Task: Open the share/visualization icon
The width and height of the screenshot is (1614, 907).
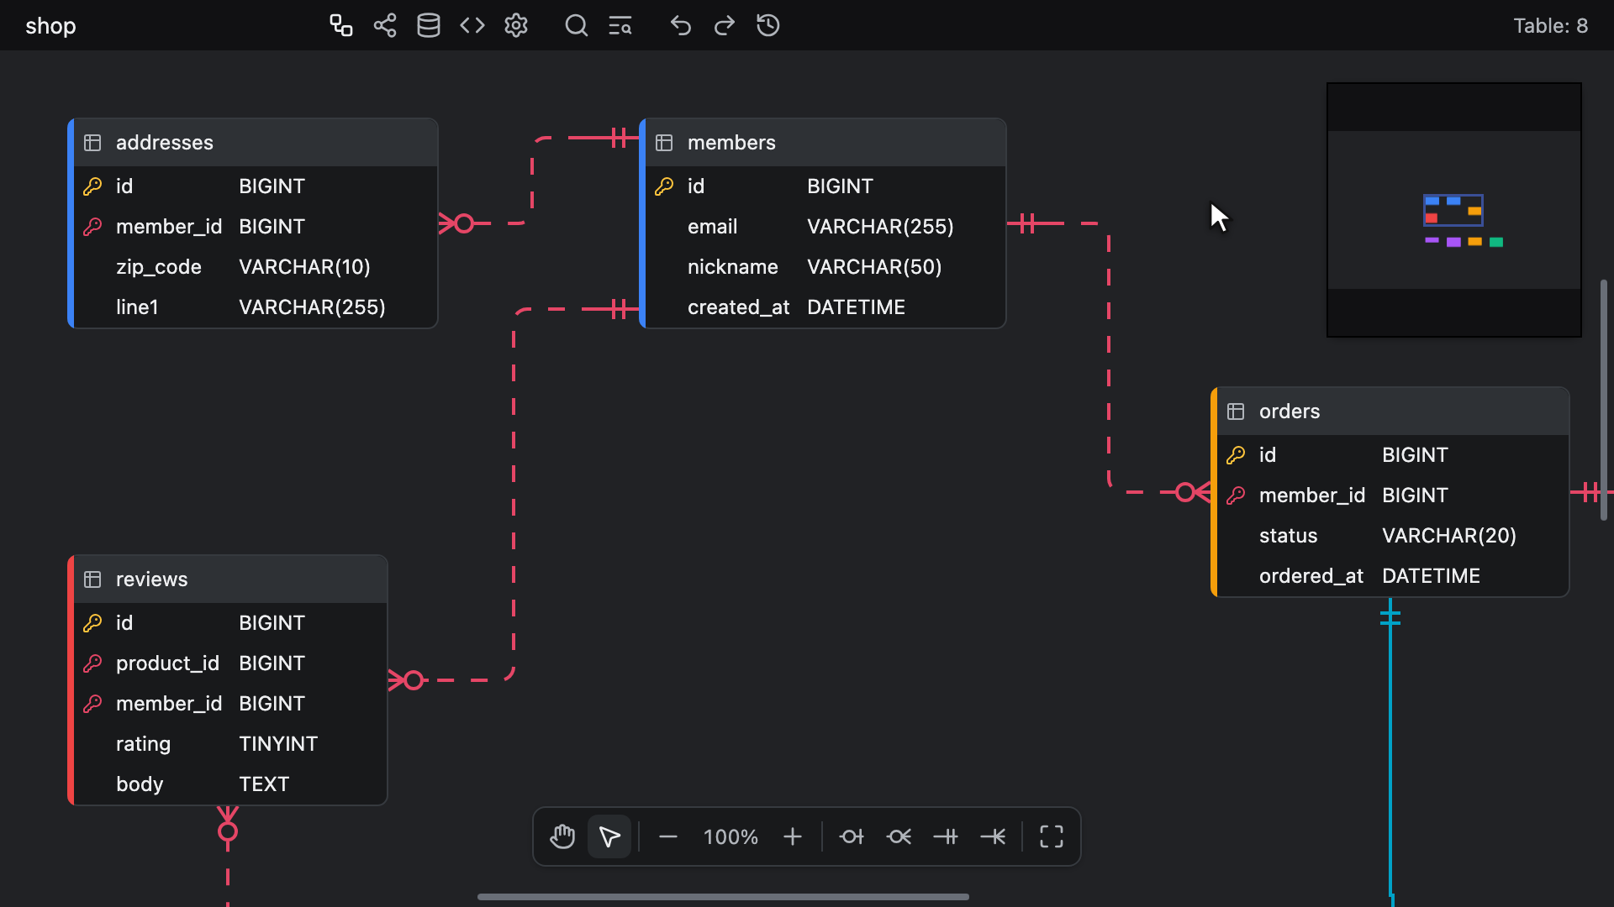Action: pos(385,25)
